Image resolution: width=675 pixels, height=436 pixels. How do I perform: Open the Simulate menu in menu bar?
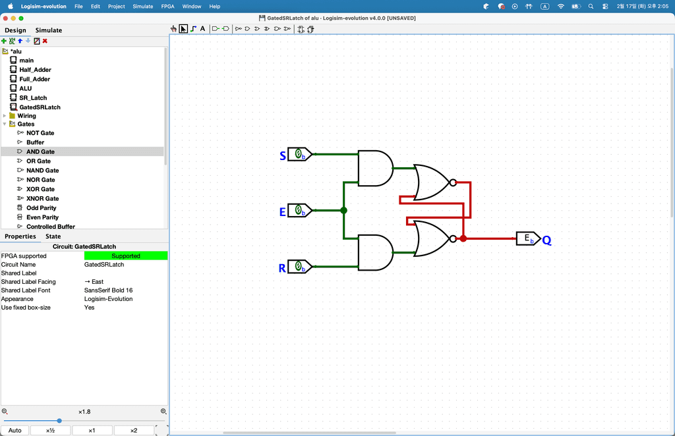143,6
